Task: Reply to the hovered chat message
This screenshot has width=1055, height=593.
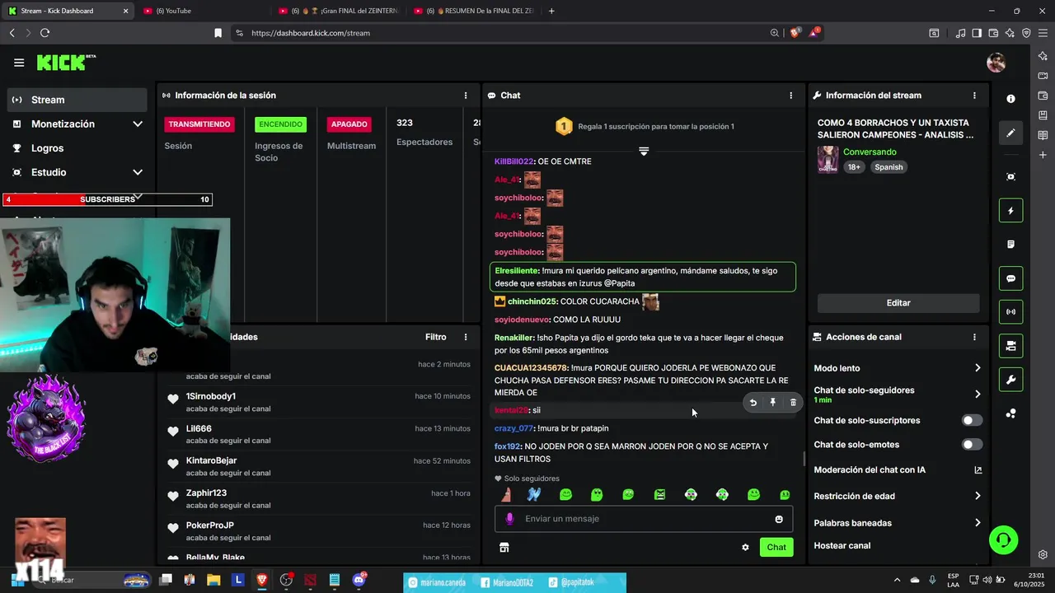Action: [753, 403]
